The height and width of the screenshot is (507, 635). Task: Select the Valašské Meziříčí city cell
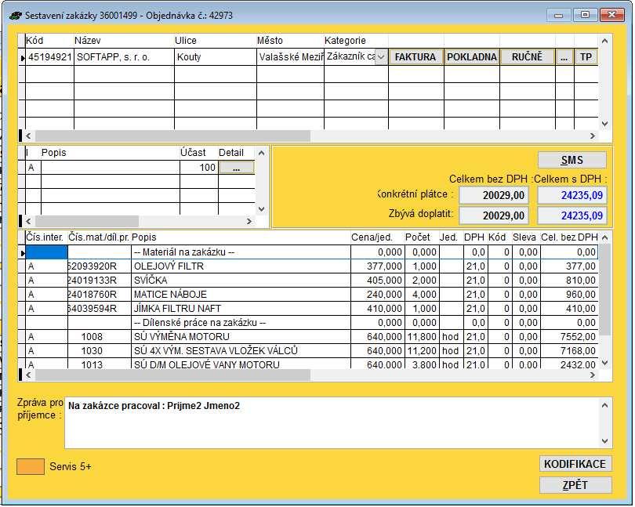pos(290,57)
